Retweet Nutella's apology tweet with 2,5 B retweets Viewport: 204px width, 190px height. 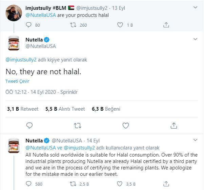click(73, 184)
